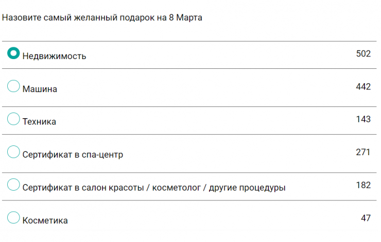Click the 442 vote count for Машина
Viewport: 381px width, 242px height.
click(363, 86)
